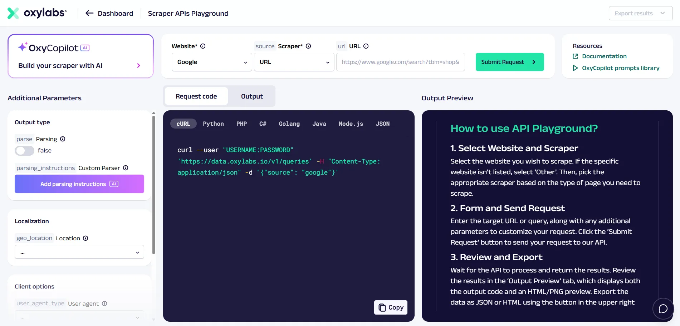Screen dimensions: 680x326
Task: Click the scrollbar up arrow in parameters panel
Action: click(x=153, y=113)
